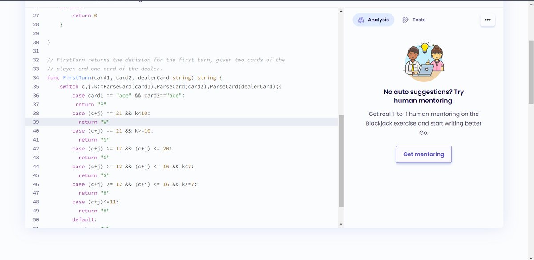Open the Tests tab
This screenshot has width=534, height=260.
pos(413,20)
